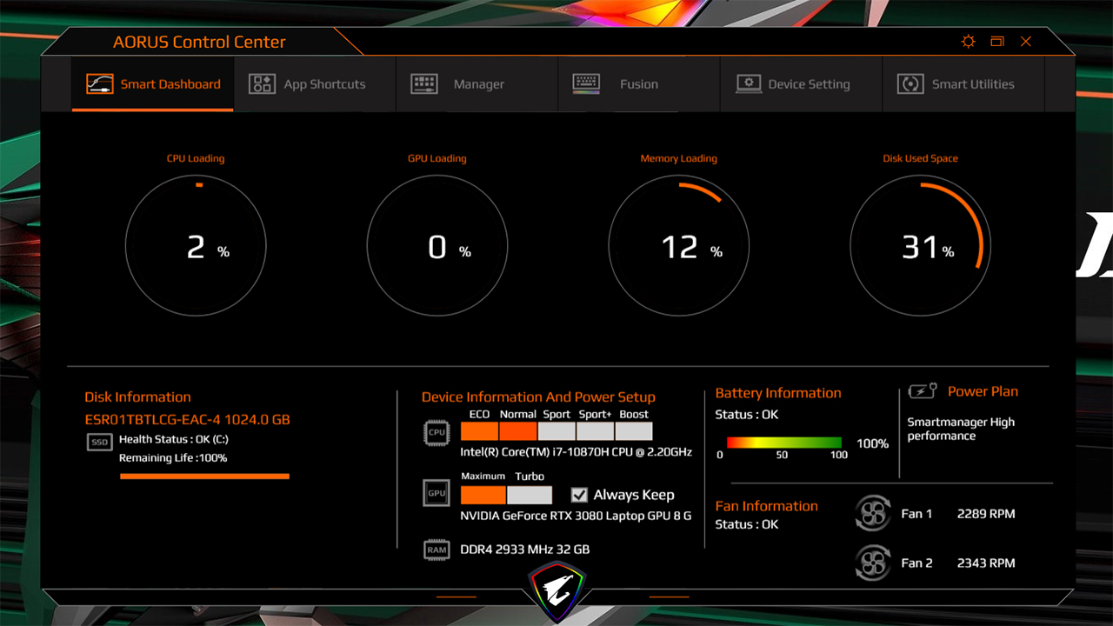Toggle the Always Keep checkbox
The width and height of the screenshot is (1113, 626).
579,495
